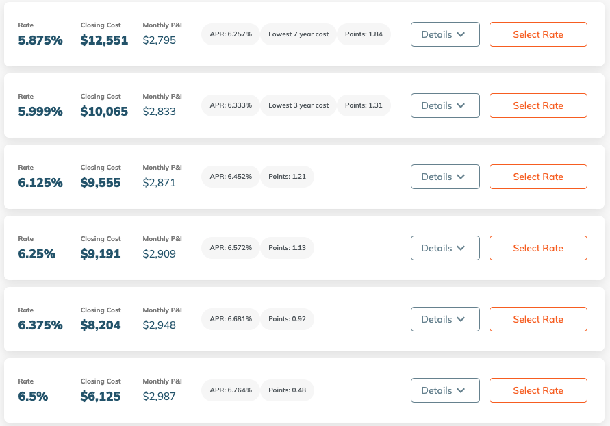Image resolution: width=610 pixels, height=426 pixels.
Task: Expand Details for the 5.999% rate
Action: [x=444, y=105]
